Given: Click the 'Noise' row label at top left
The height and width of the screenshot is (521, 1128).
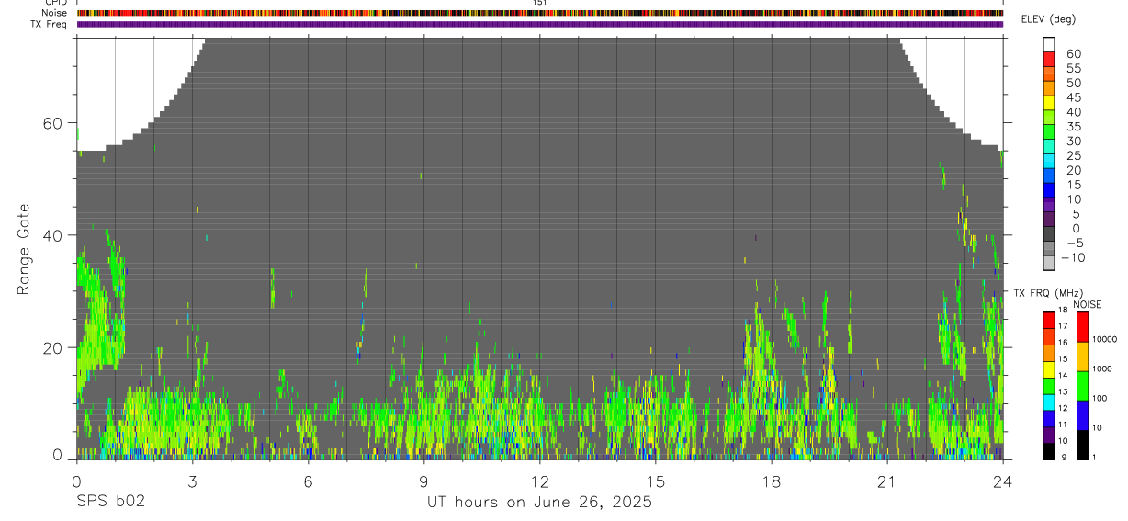Looking at the screenshot, I should (x=55, y=13).
